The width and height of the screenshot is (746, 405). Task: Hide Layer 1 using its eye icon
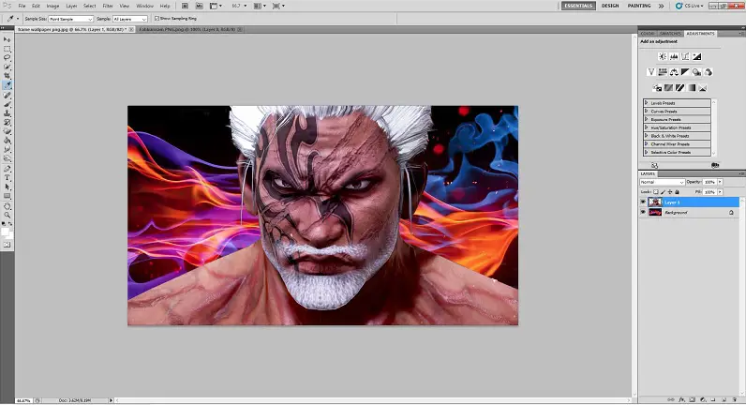pyautogui.click(x=643, y=202)
